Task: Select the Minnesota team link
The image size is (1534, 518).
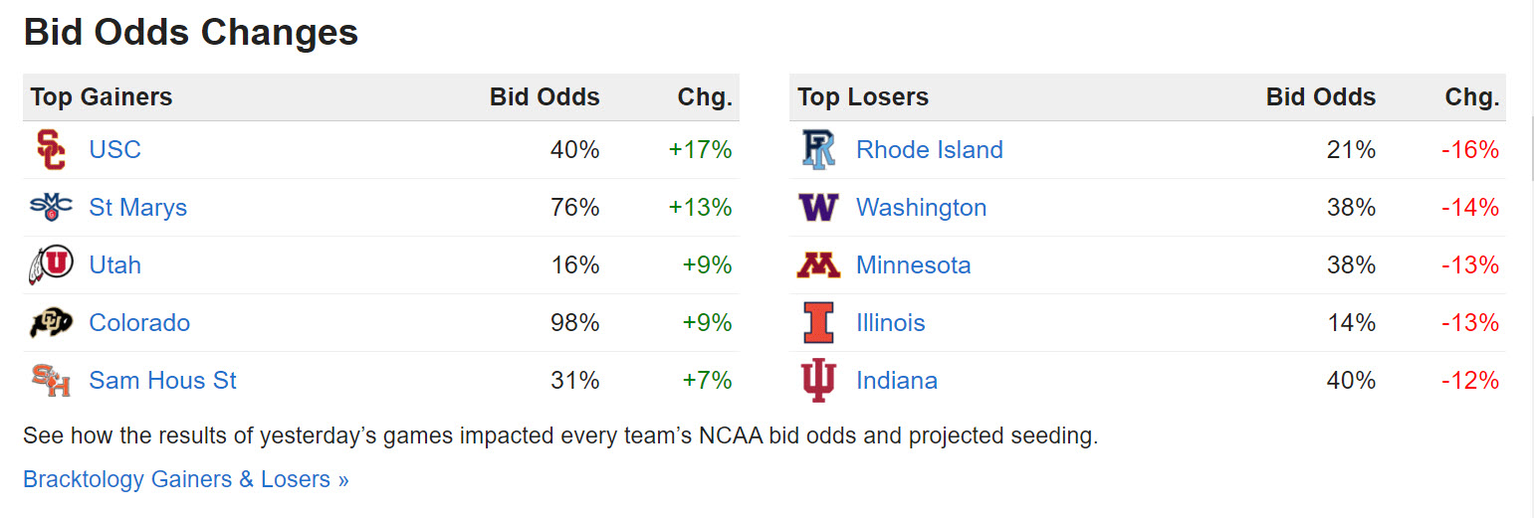Action: pyautogui.click(x=913, y=265)
